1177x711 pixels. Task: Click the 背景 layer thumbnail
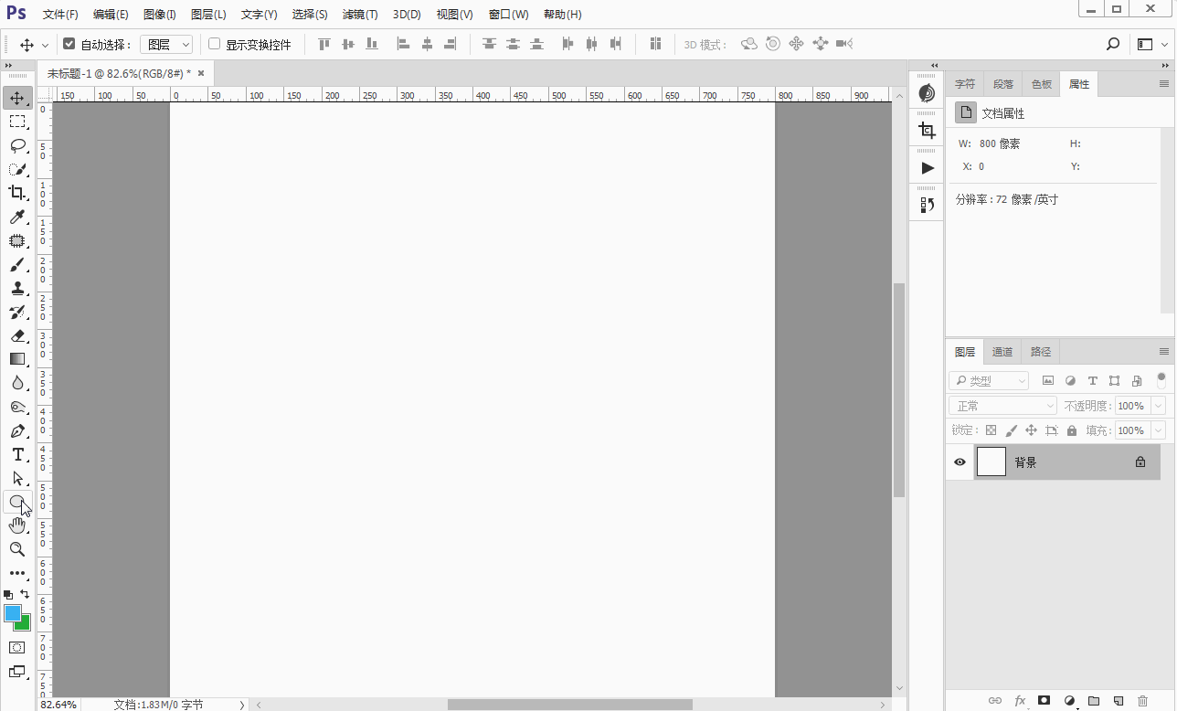click(x=991, y=462)
